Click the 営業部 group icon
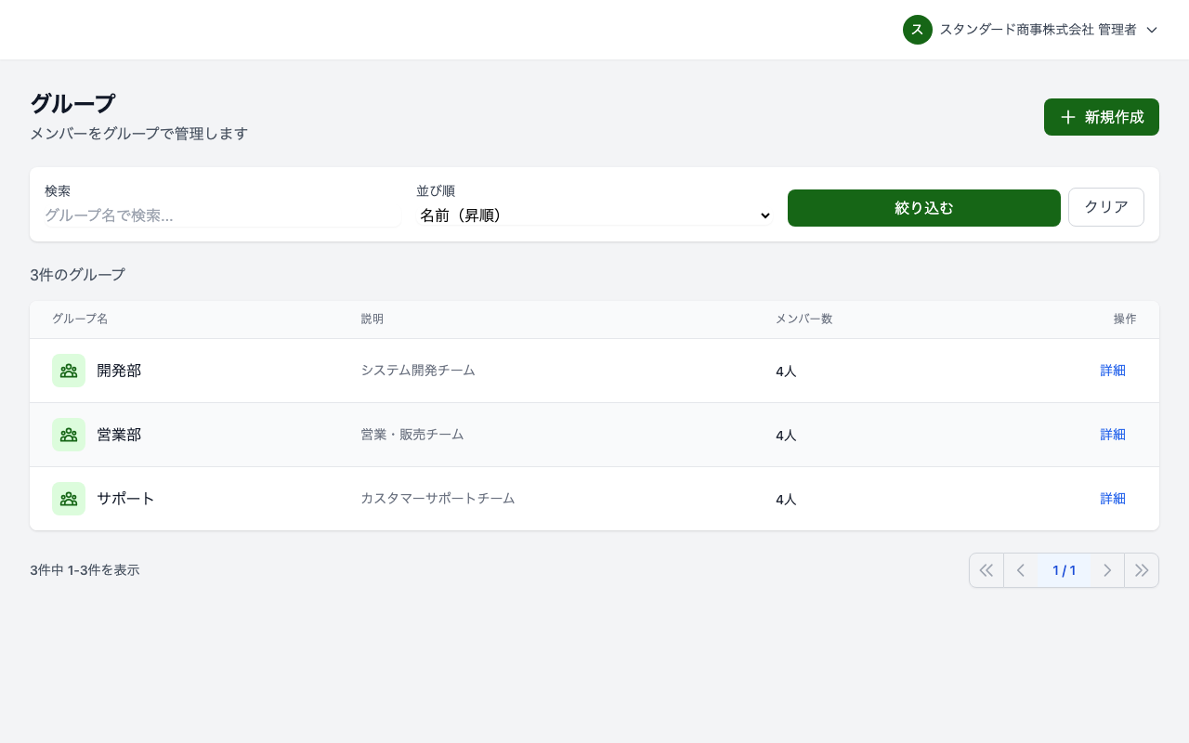Image resolution: width=1189 pixels, height=743 pixels. click(x=69, y=434)
